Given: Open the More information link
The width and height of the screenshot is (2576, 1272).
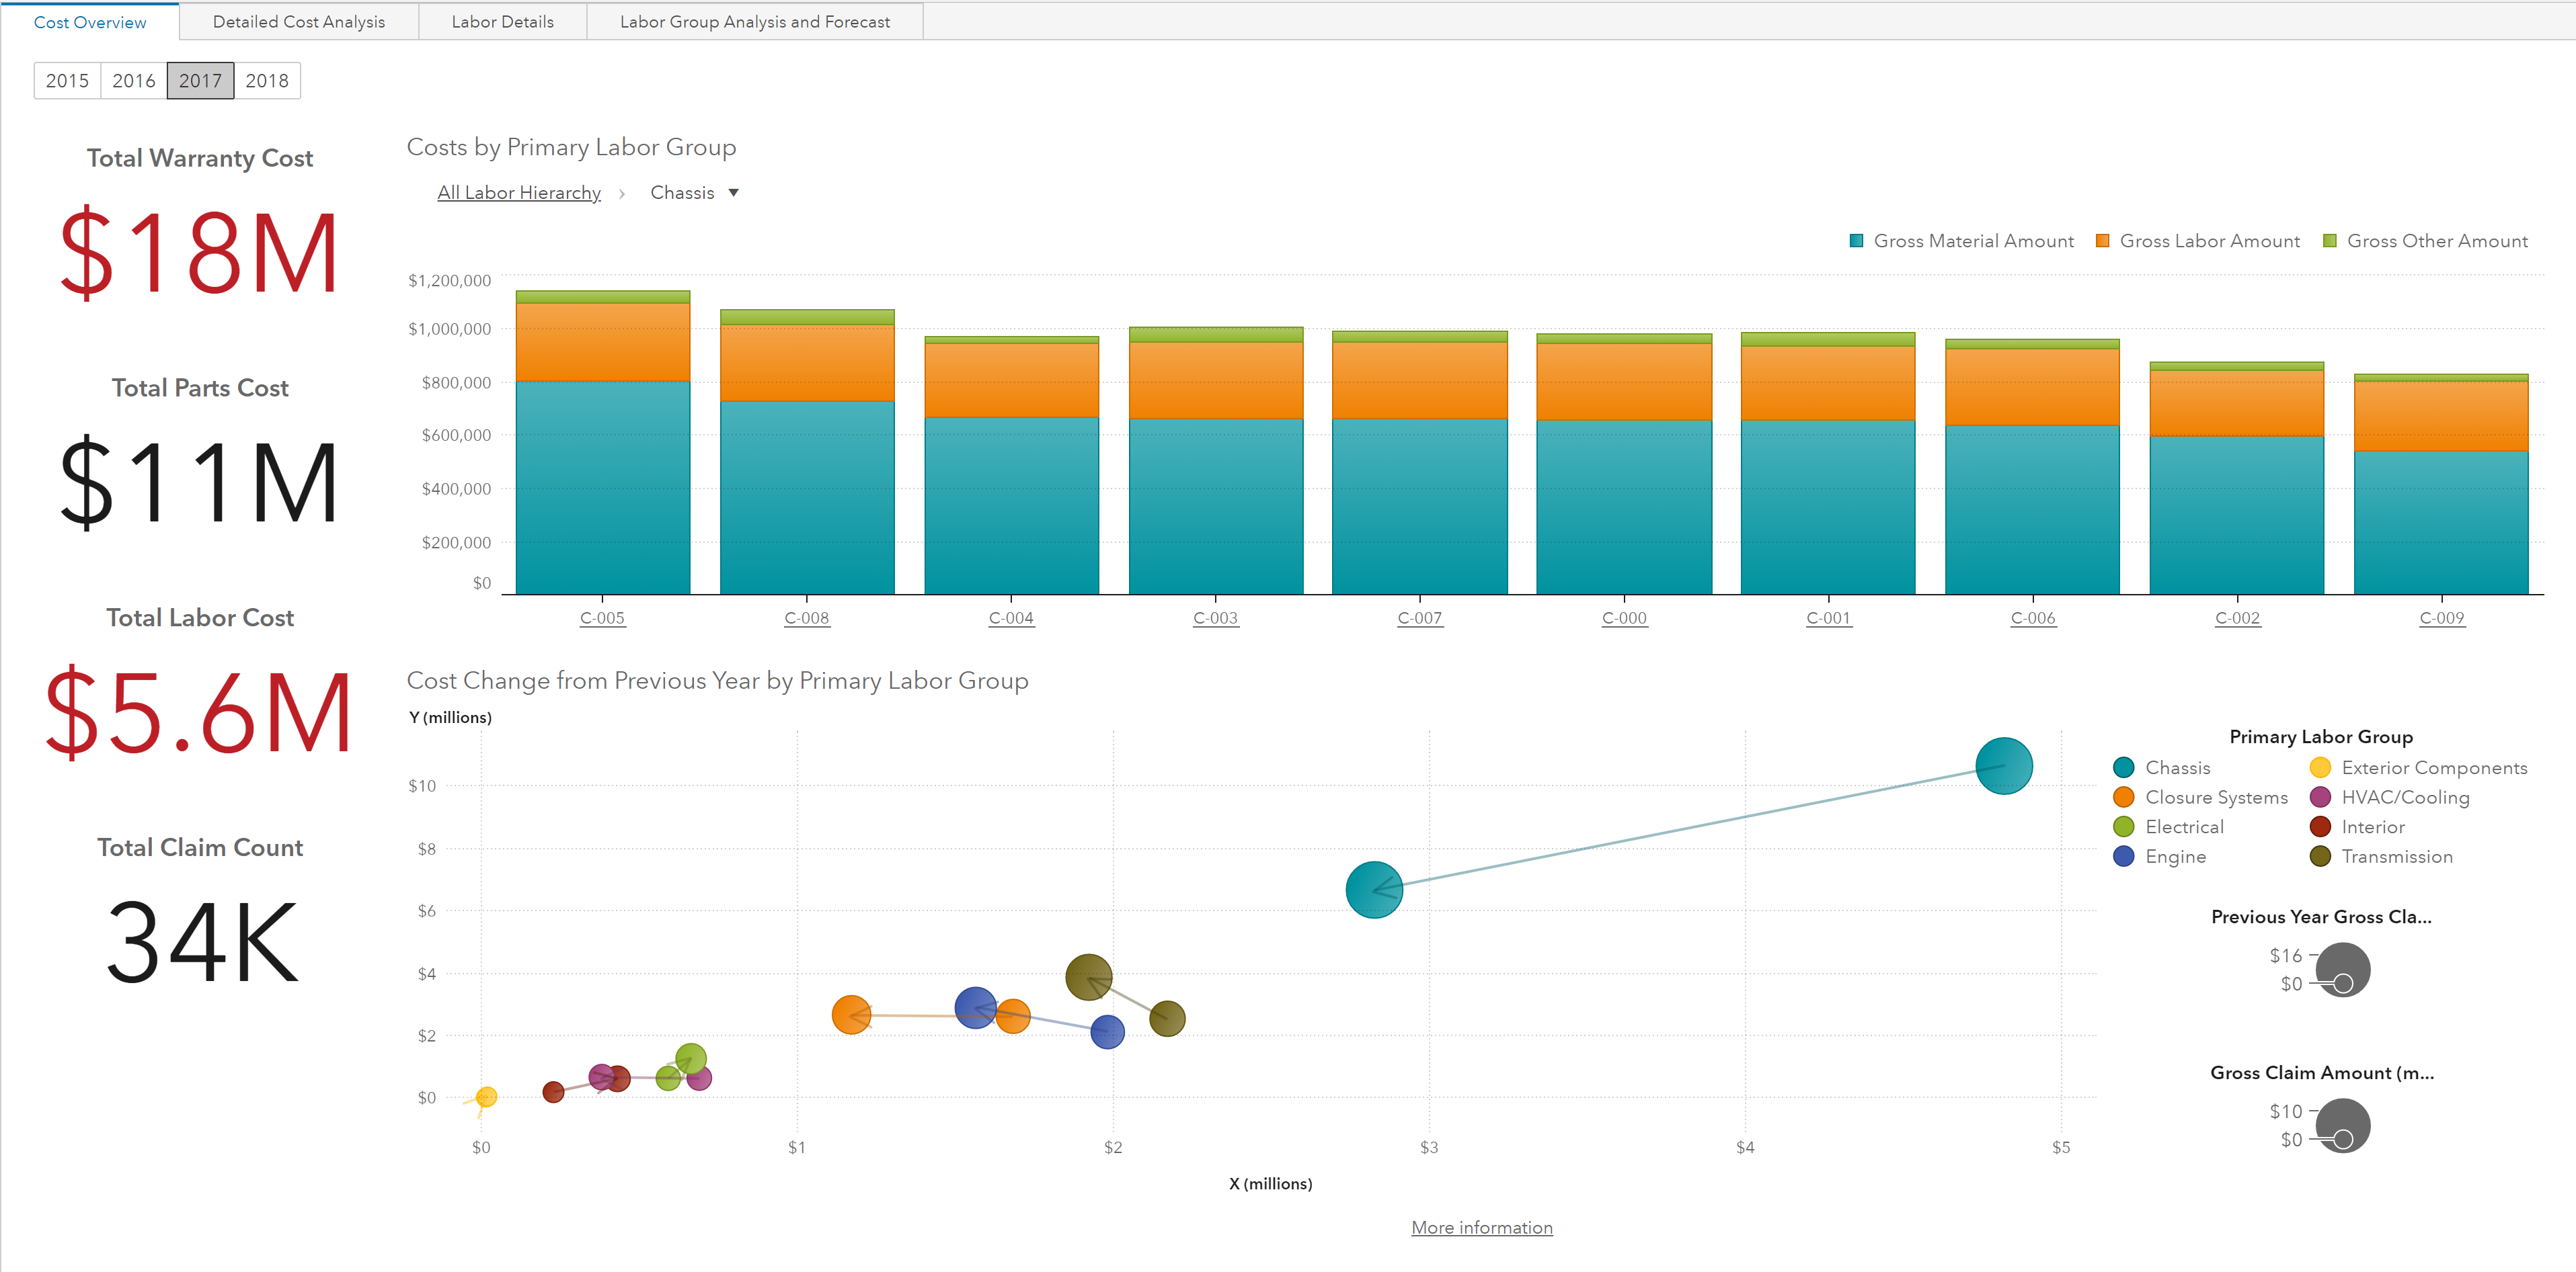Looking at the screenshot, I should [x=1481, y=1227].
